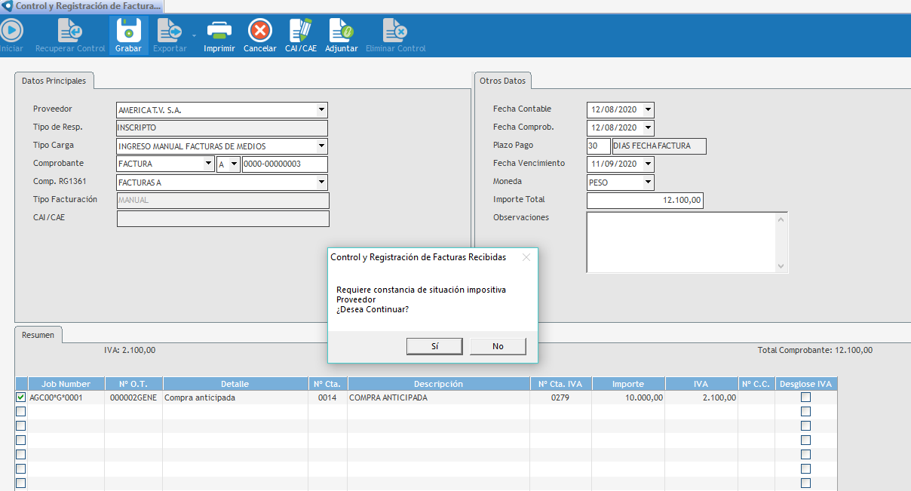Expand the Moneda PESO dropdown

(648, 183)
